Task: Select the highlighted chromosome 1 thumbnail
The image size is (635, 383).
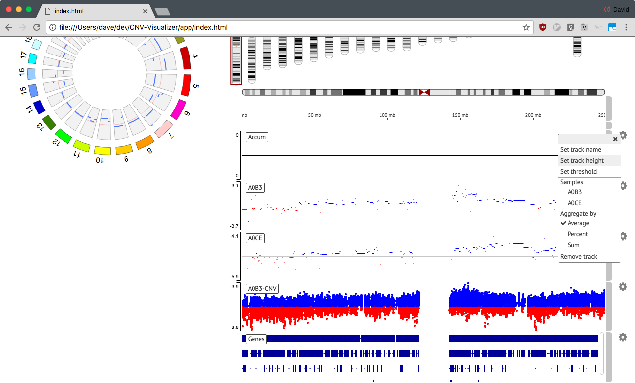Action: pyautogui.click(x=236, y=60)
